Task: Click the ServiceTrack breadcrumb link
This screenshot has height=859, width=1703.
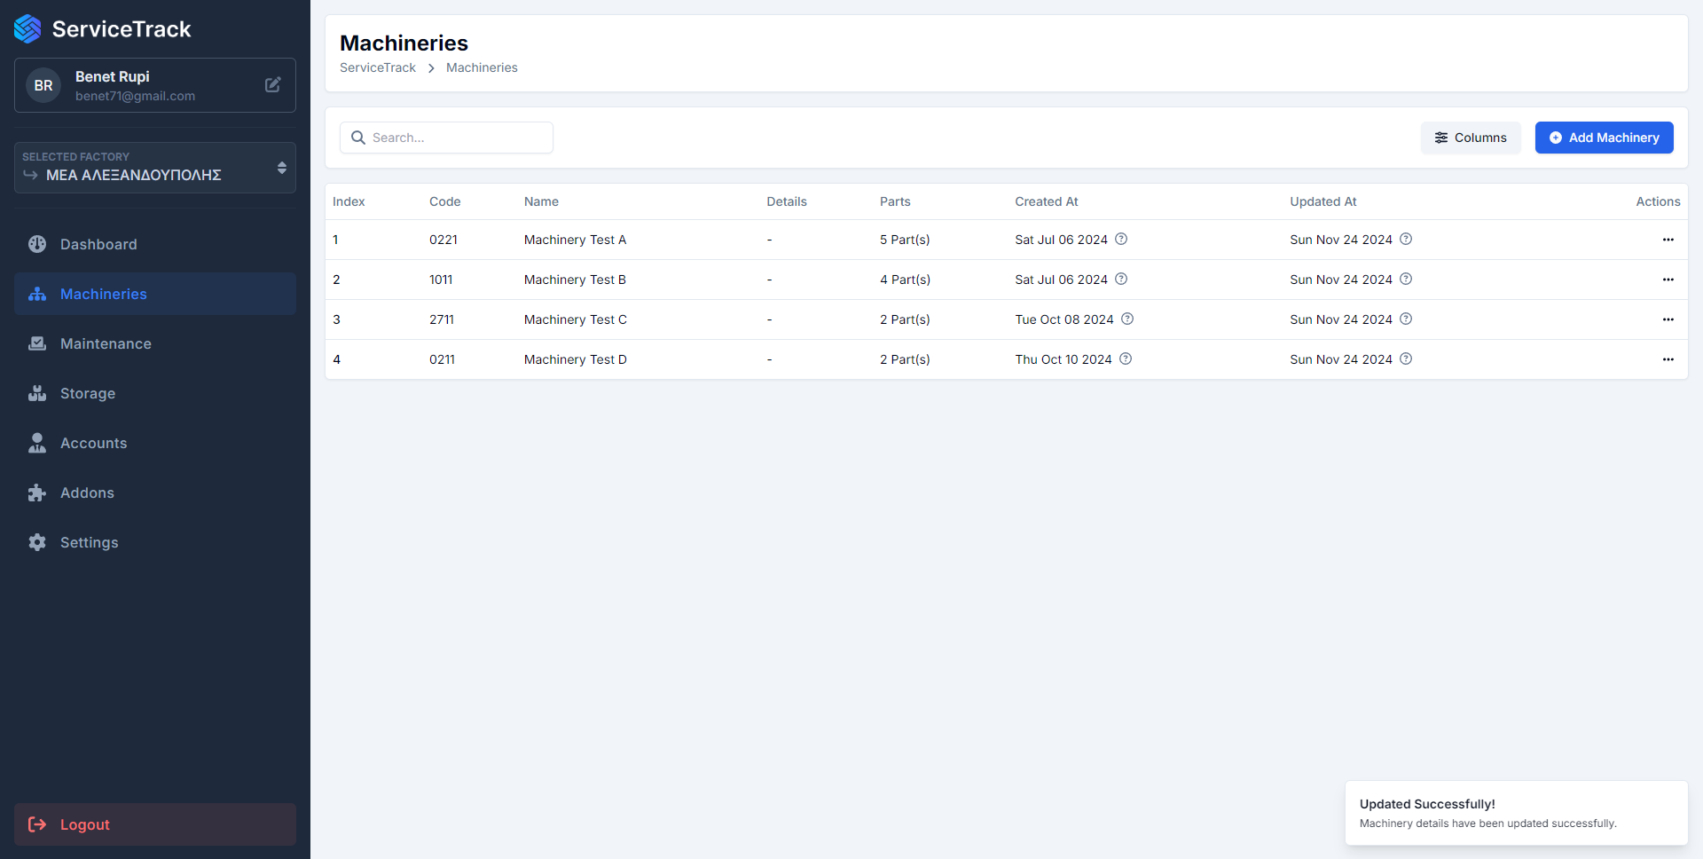Action: tap(377, 67)
